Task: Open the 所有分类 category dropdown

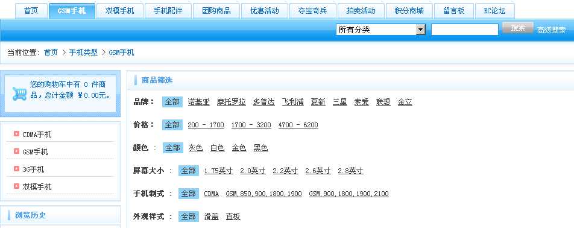Action: 380,30
